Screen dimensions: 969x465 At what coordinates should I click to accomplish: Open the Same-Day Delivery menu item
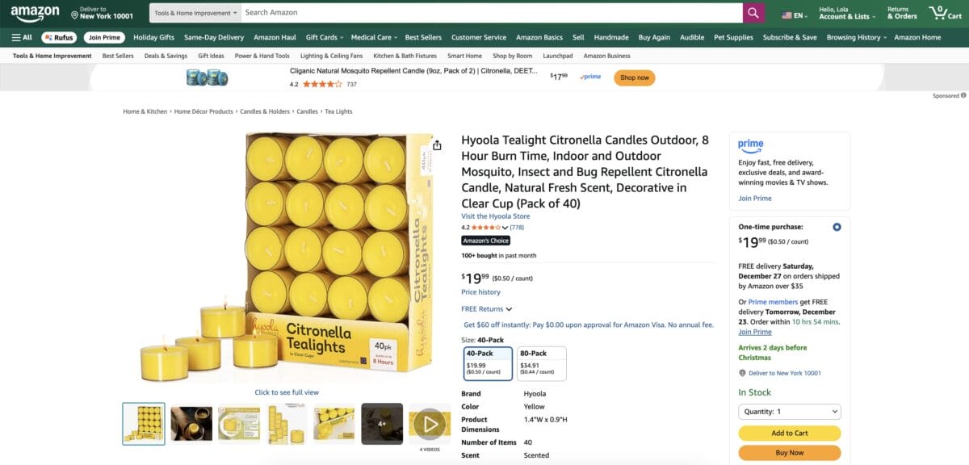[213, 37]
